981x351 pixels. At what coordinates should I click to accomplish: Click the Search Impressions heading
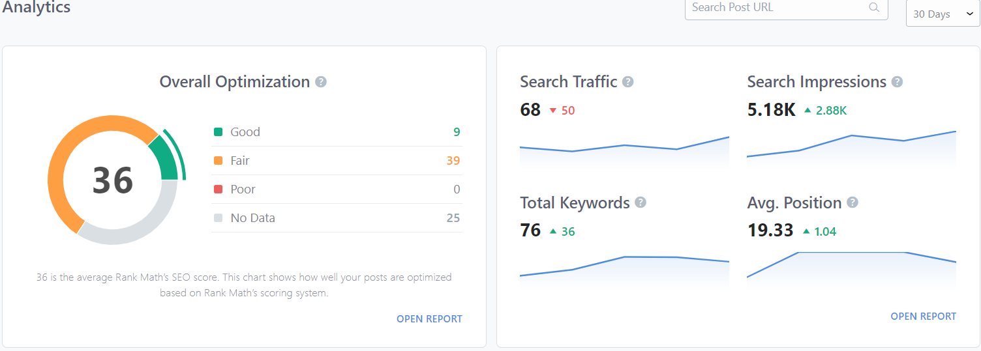pos(817,82)
